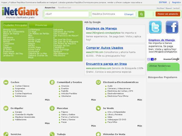This screenshot has width=182, height=136.
Task: Open Empleos de Manejo sidebar ad
Action: 162,40
